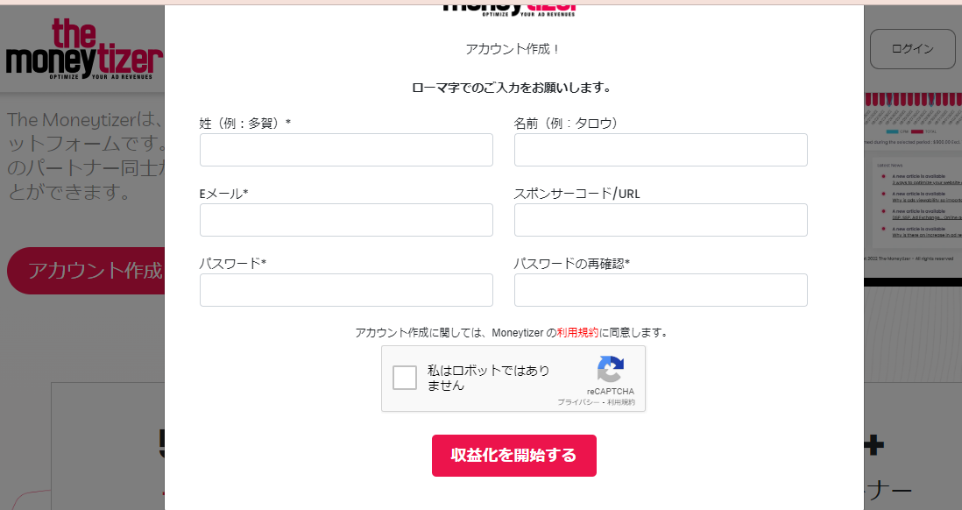This screenshot has width=962, height=510.
Task: Click the reCAPTCHA logo icon
Action: [611, 369]
